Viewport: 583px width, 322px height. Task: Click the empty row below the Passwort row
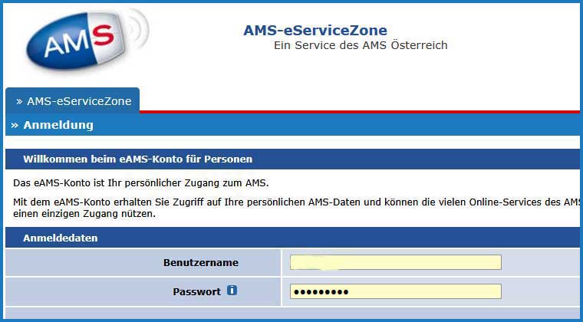tap(291, 313)
